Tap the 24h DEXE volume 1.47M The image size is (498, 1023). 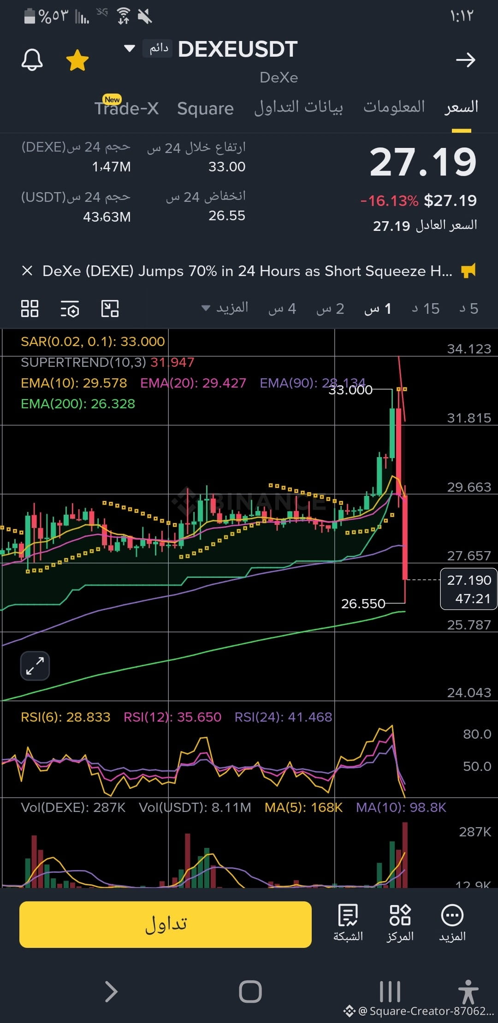(112, 167)
